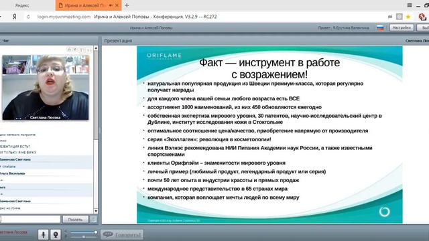Click the translate icon in address bar

pos(390,17)
